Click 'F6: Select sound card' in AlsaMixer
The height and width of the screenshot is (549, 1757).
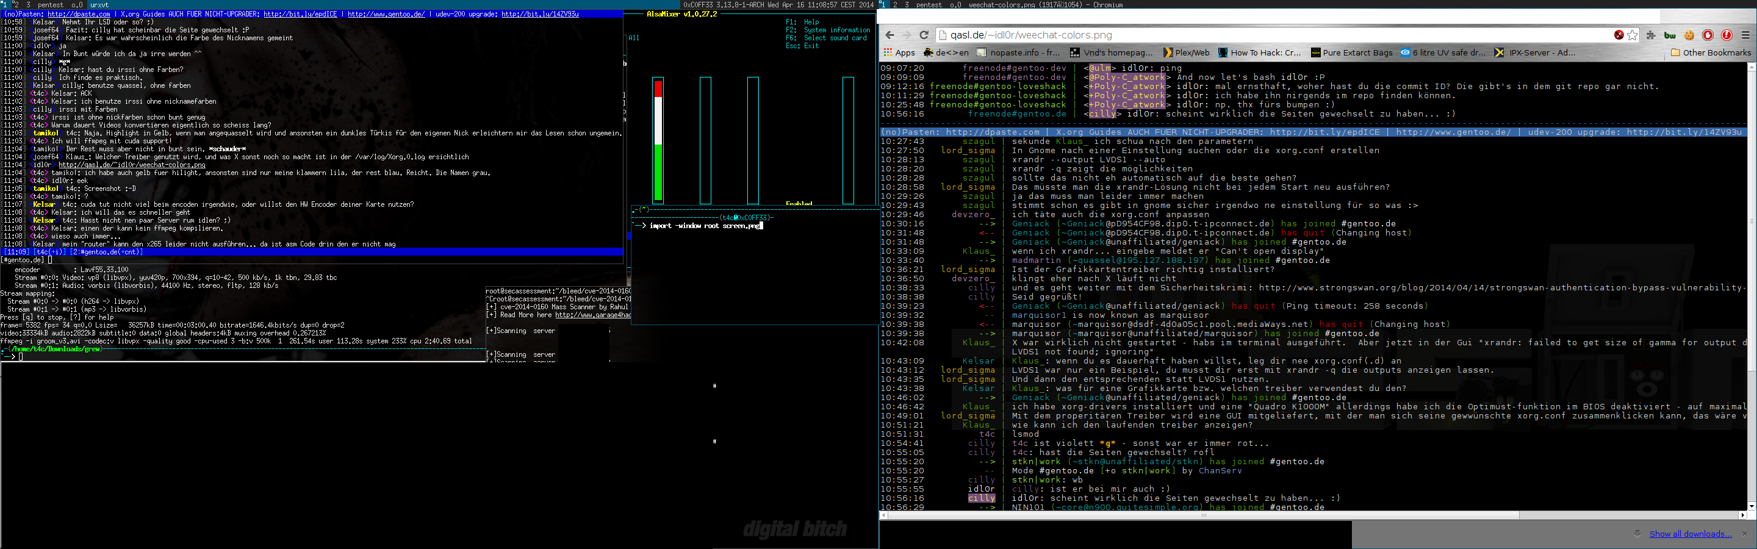825,38
